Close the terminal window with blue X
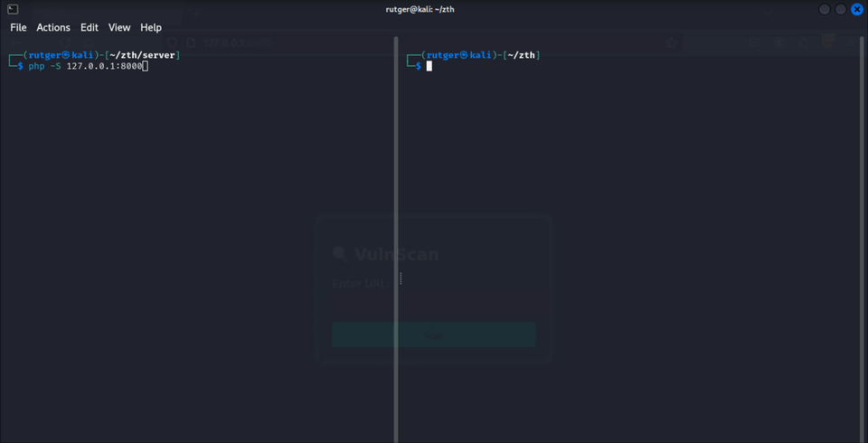This screenshot has height=443, width=868. point(857,9)
